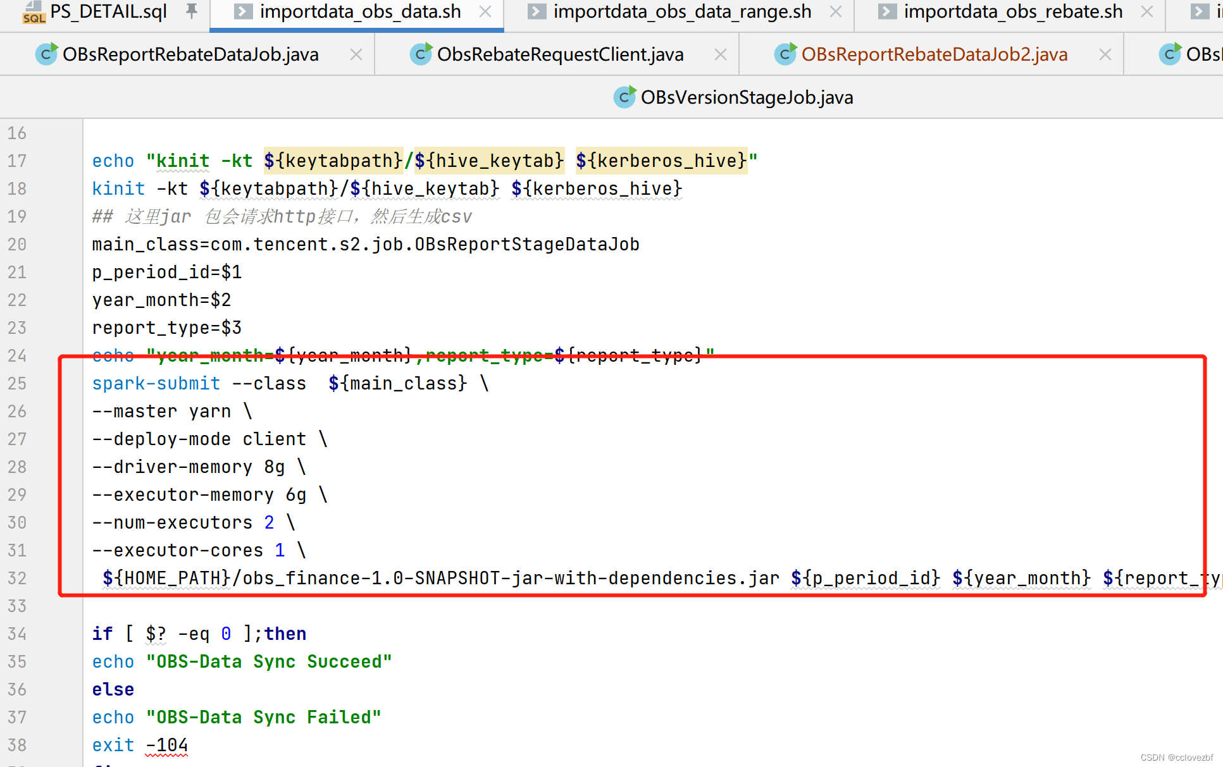
Task: Switch to the ObsRebateRequestClient.java tab
Action: (x=560, y=54)
